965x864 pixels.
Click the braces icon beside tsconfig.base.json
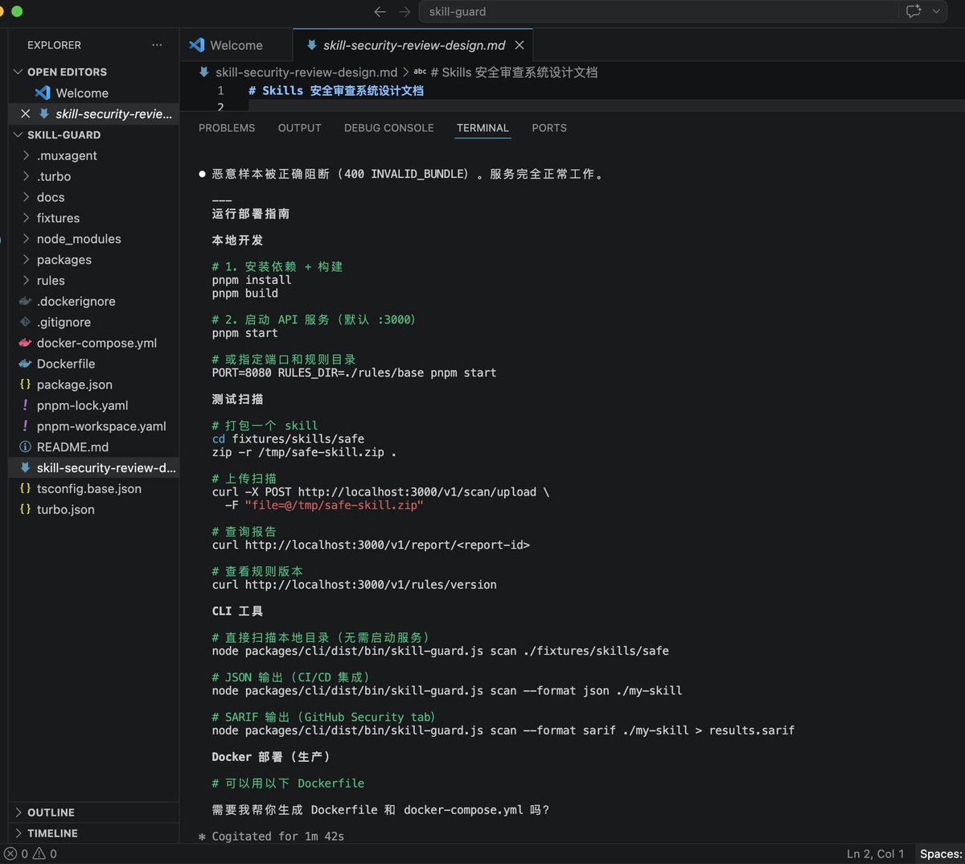tap(26, 488)
